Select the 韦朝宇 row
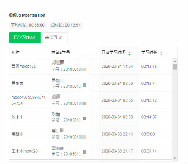 (91, 134)
